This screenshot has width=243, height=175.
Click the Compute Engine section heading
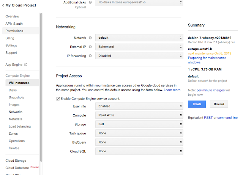click(17, 76)
